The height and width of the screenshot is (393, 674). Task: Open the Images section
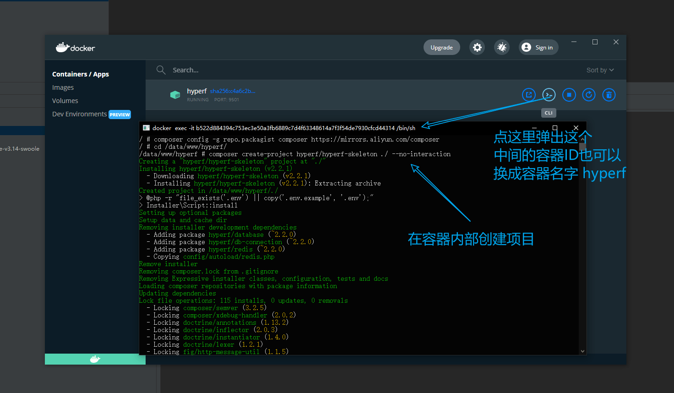point(63,87)
